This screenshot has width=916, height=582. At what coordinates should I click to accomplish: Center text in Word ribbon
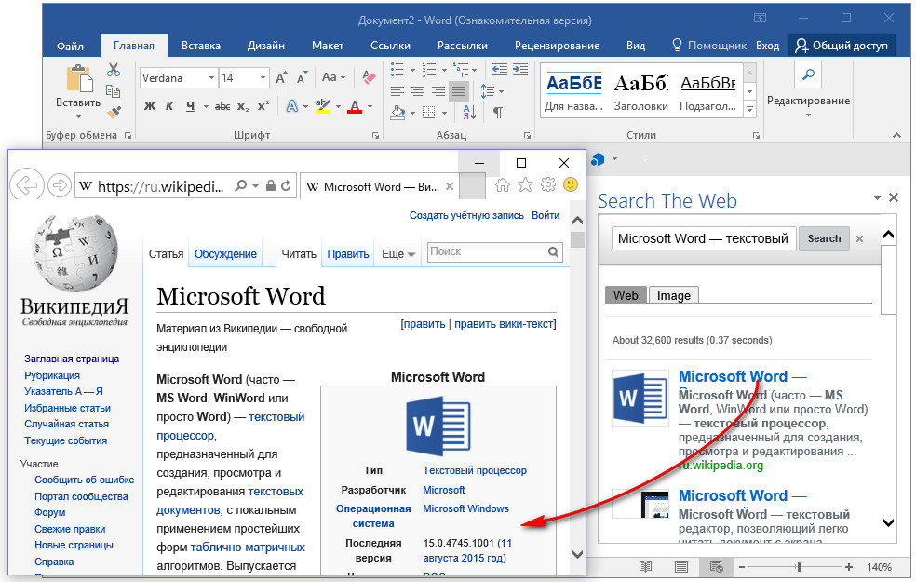click(x=418, y=91)
